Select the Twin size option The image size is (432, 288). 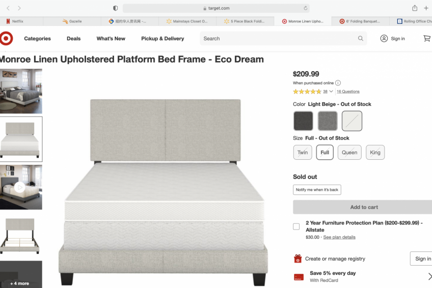[x=303, y=152]
